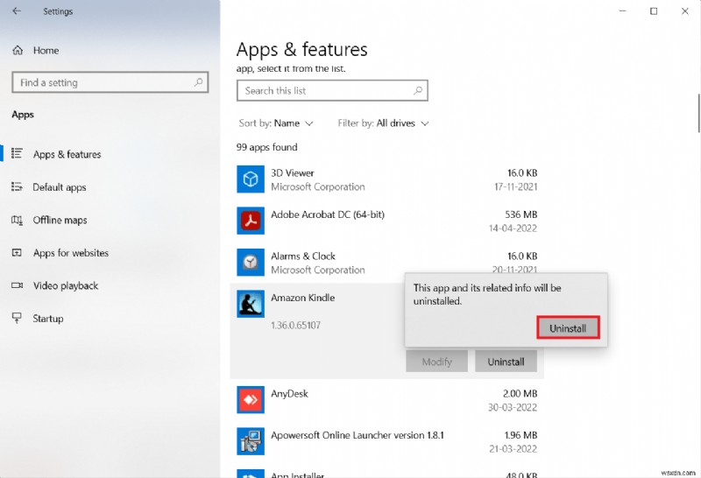Click the Apps for websites icon
Screen dimensions: 701x478
[x=17, y=253]
